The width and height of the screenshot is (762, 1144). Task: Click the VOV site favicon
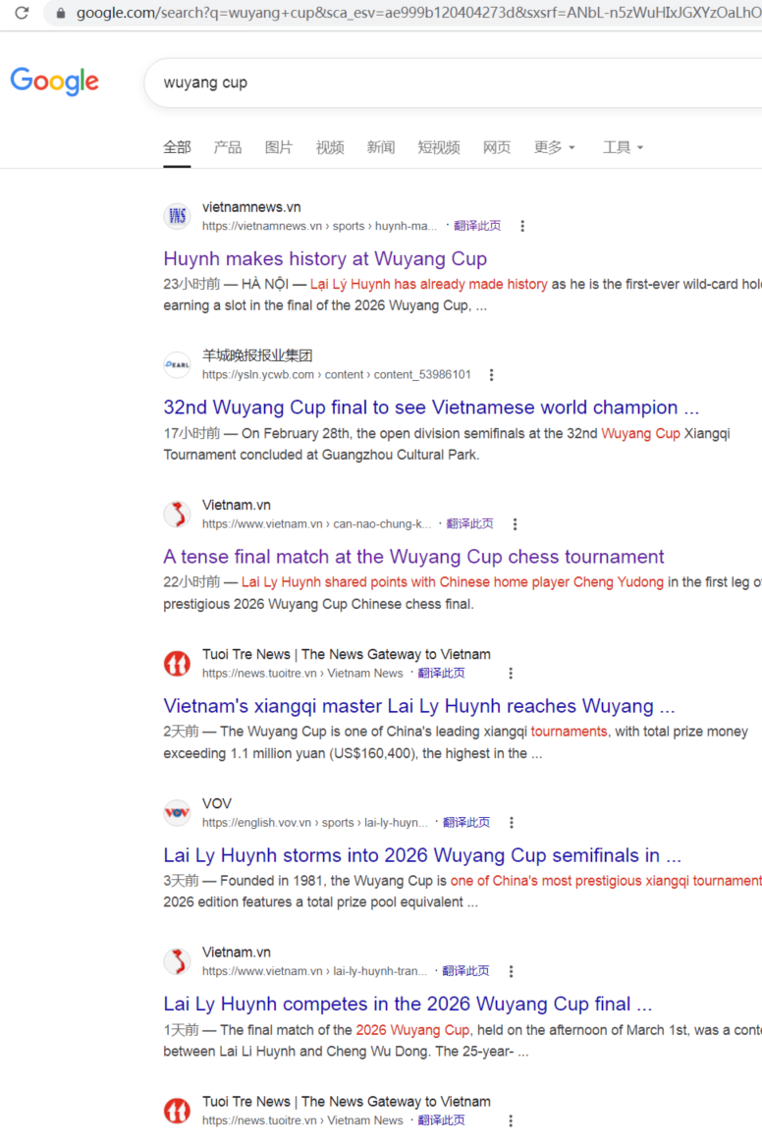pyautogui.click(x=177, y=812)
